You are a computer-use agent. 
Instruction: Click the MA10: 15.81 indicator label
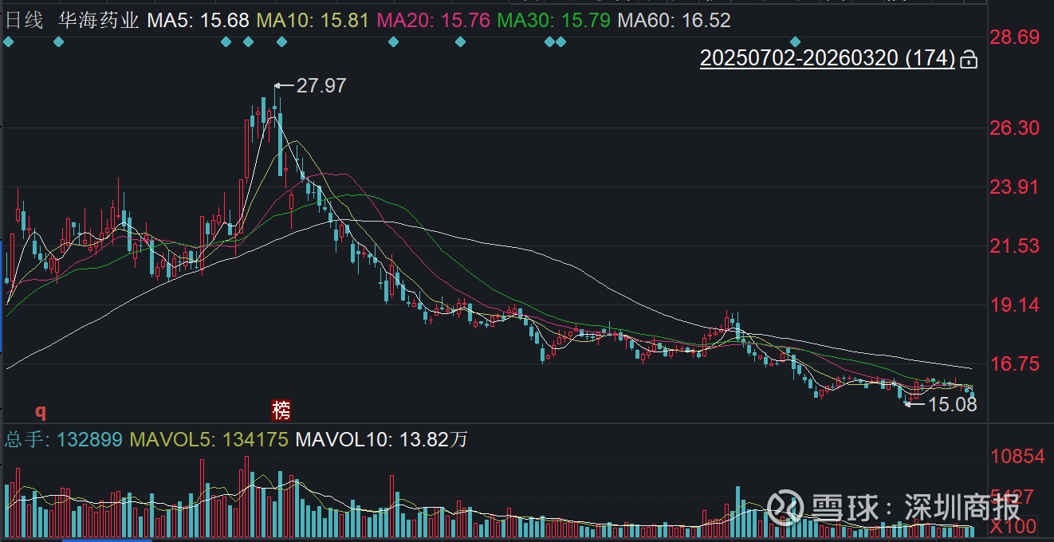[x=313, y=20]
